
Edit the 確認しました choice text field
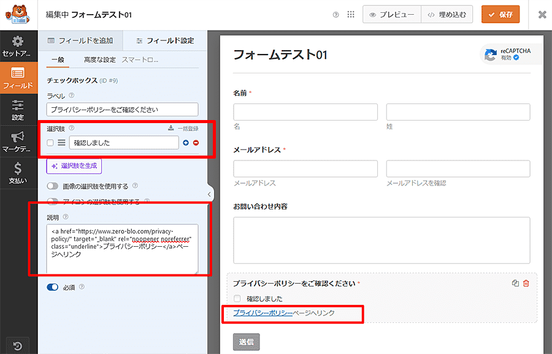124,143
